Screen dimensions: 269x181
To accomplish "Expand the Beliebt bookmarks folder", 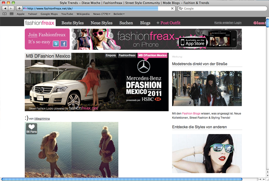I will pos(119,14).
